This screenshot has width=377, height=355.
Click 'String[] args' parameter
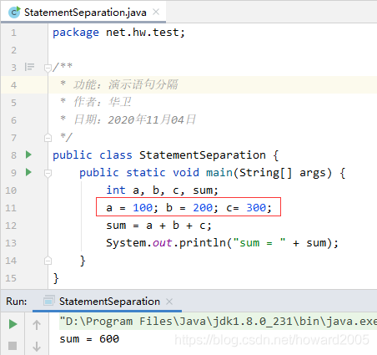pos(283,173)
